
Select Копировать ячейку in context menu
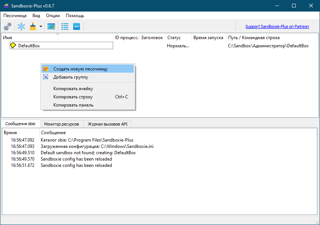pyautogui.click(x=87, y=89)
